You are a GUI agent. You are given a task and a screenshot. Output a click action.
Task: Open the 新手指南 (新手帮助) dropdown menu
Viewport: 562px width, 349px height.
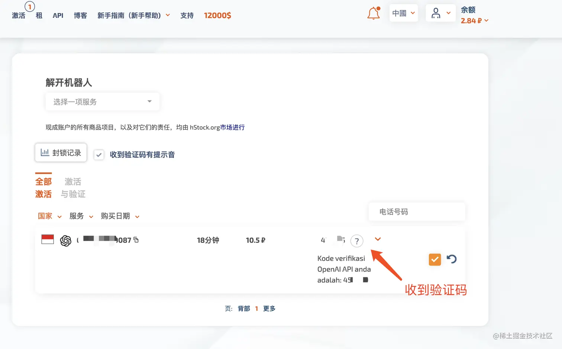[134, 15]
